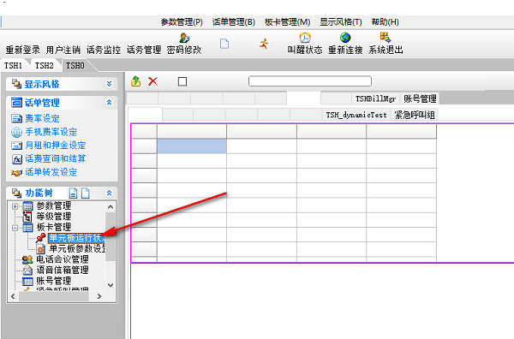Select 参数管理 in the function tree
The width and height of the screenshot is (514, 339).
click(x=53, y=205)
